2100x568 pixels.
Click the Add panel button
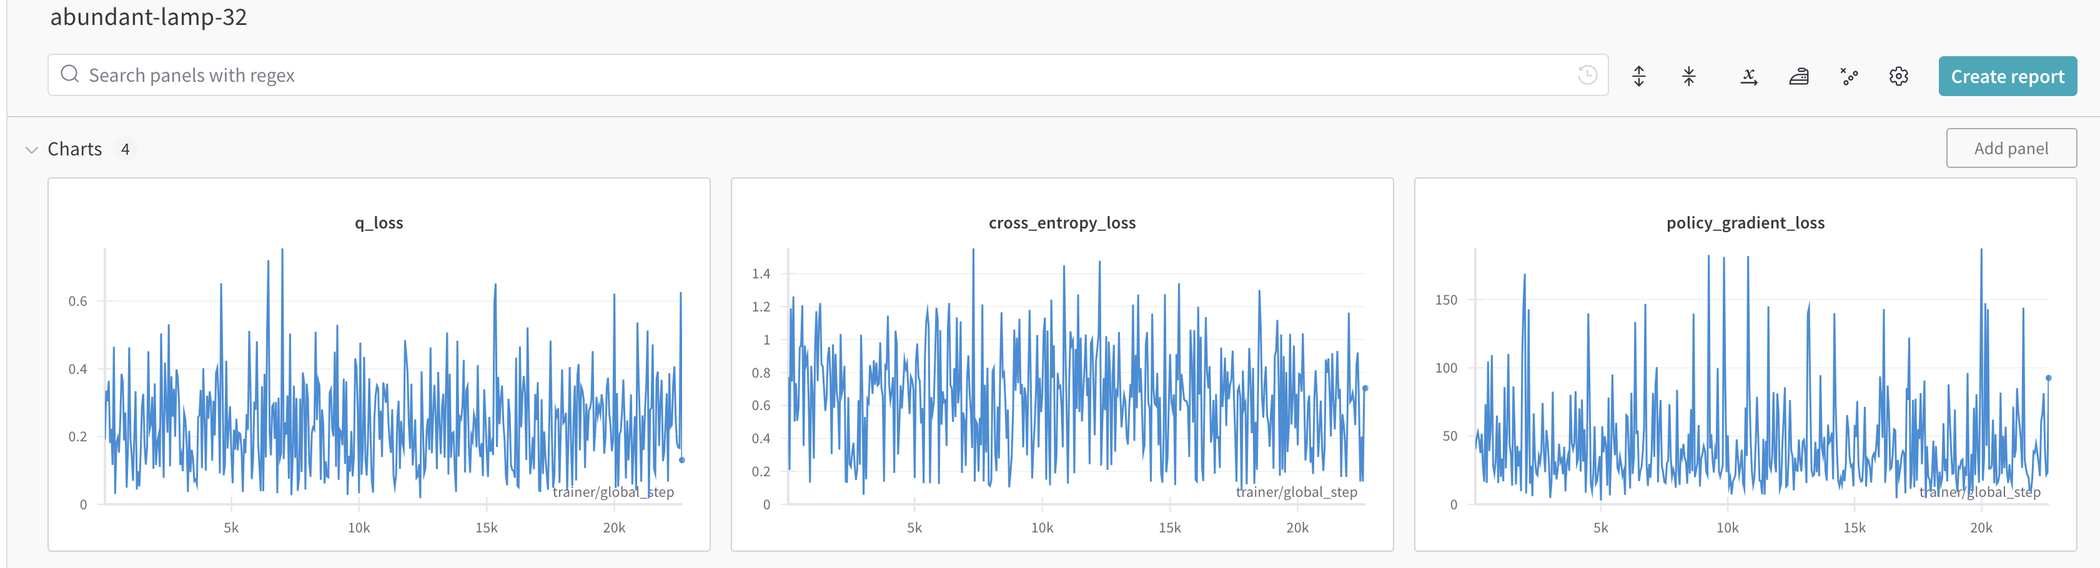(x=2010, y=149)
